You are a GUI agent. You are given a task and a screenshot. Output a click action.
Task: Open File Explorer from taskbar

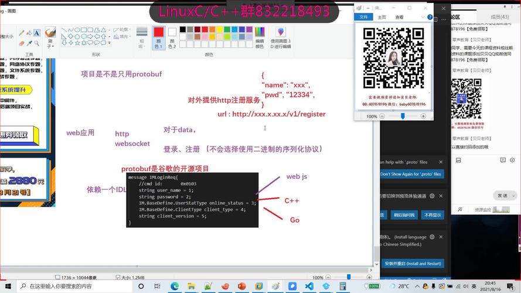point(192,286)
